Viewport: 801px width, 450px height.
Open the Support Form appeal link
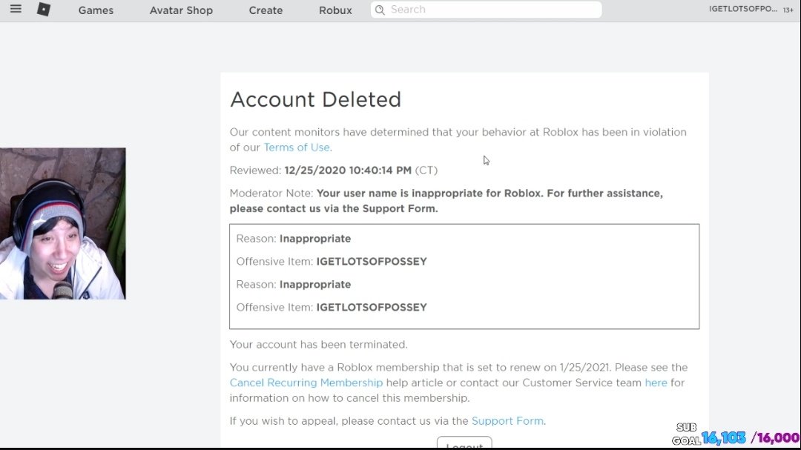(x=507, y=421)
